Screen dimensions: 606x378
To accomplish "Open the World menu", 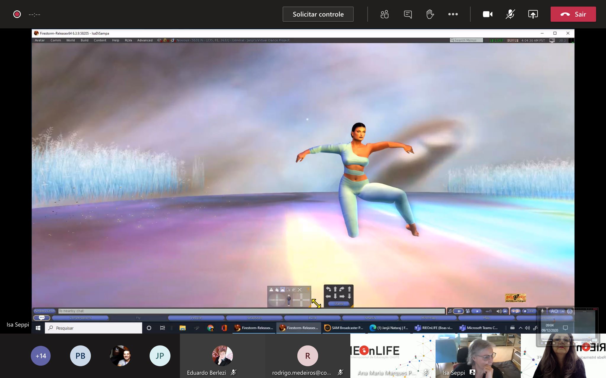I will [x=70, y=40].
